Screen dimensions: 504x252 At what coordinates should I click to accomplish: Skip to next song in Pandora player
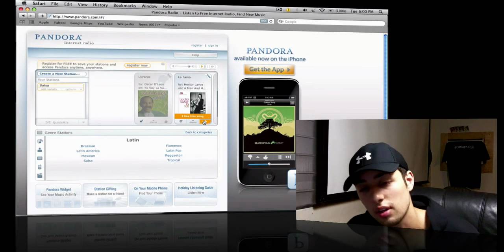[213, 67]
